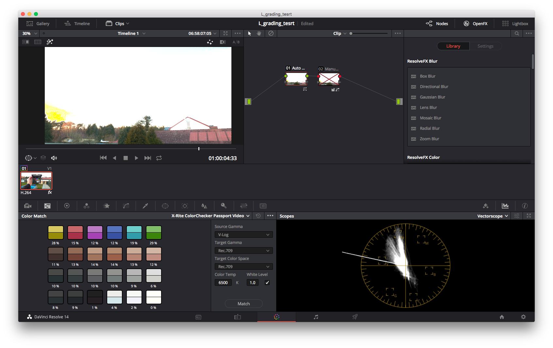Select the Gaussian Blur effect

(432, 97)
